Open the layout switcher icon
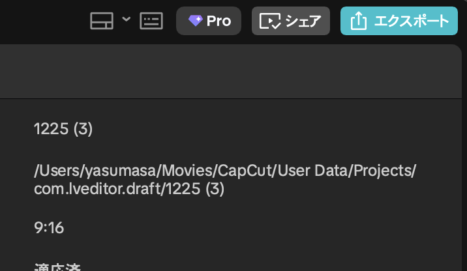 pyautogui.click(x=102, y=21)
